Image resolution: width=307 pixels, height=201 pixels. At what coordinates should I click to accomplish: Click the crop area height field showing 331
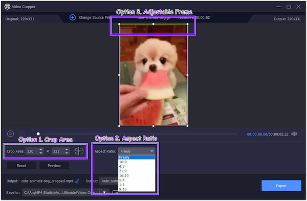57,151
